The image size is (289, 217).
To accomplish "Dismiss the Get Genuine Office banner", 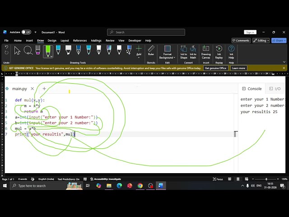I will coord(284,68).
